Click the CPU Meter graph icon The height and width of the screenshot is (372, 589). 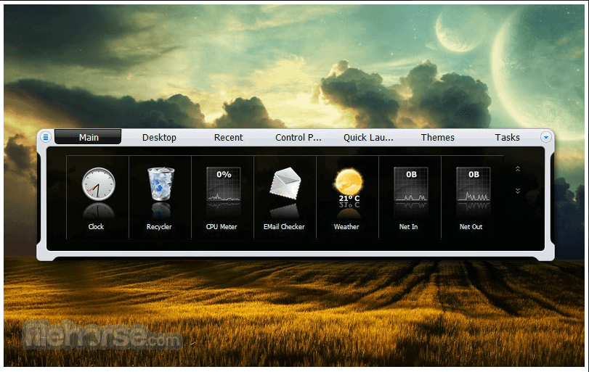tap(224, 184)
